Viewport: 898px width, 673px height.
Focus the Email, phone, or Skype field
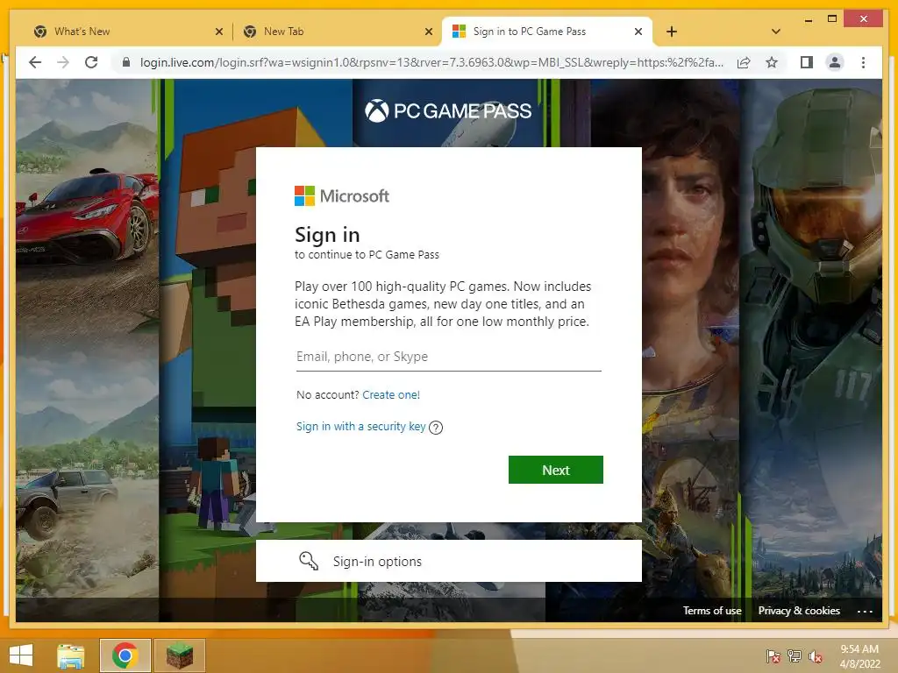(x=448, y=358)
